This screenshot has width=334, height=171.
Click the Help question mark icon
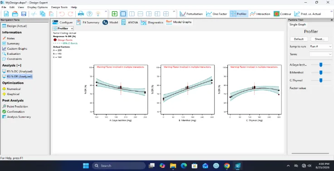click(x=89, y=14)
